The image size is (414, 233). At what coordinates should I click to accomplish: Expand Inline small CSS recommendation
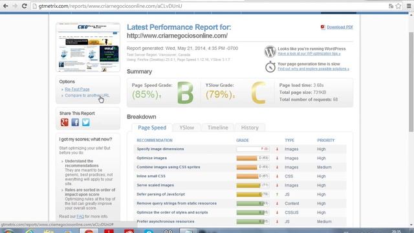[x=151, y=176]
